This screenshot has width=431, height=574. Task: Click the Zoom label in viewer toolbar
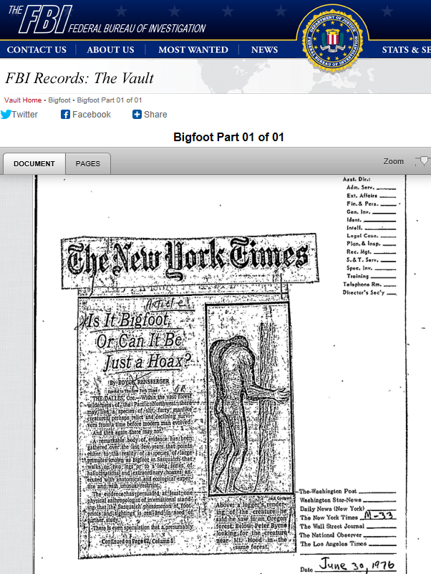click(x=393, y=161)
